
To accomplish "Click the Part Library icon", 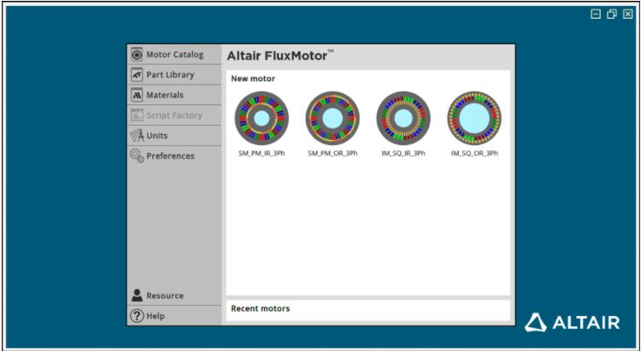I will coord(137,75).
